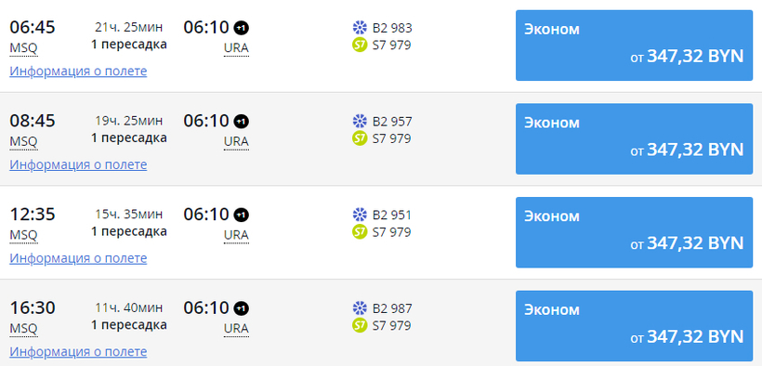This screenshot has width=762, height=366.
Task: Open flight information for the 06:45 departure
Action: coord(78,71)
